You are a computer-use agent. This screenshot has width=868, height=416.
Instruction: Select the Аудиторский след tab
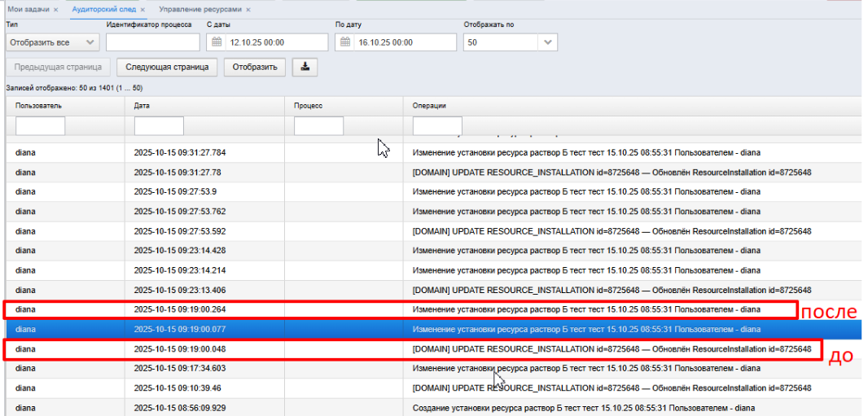pos(104,10)
